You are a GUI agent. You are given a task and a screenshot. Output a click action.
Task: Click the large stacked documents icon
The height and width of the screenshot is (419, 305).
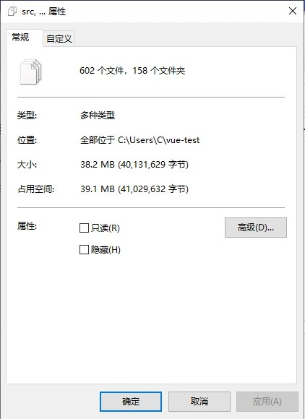(x=31, y=72)
